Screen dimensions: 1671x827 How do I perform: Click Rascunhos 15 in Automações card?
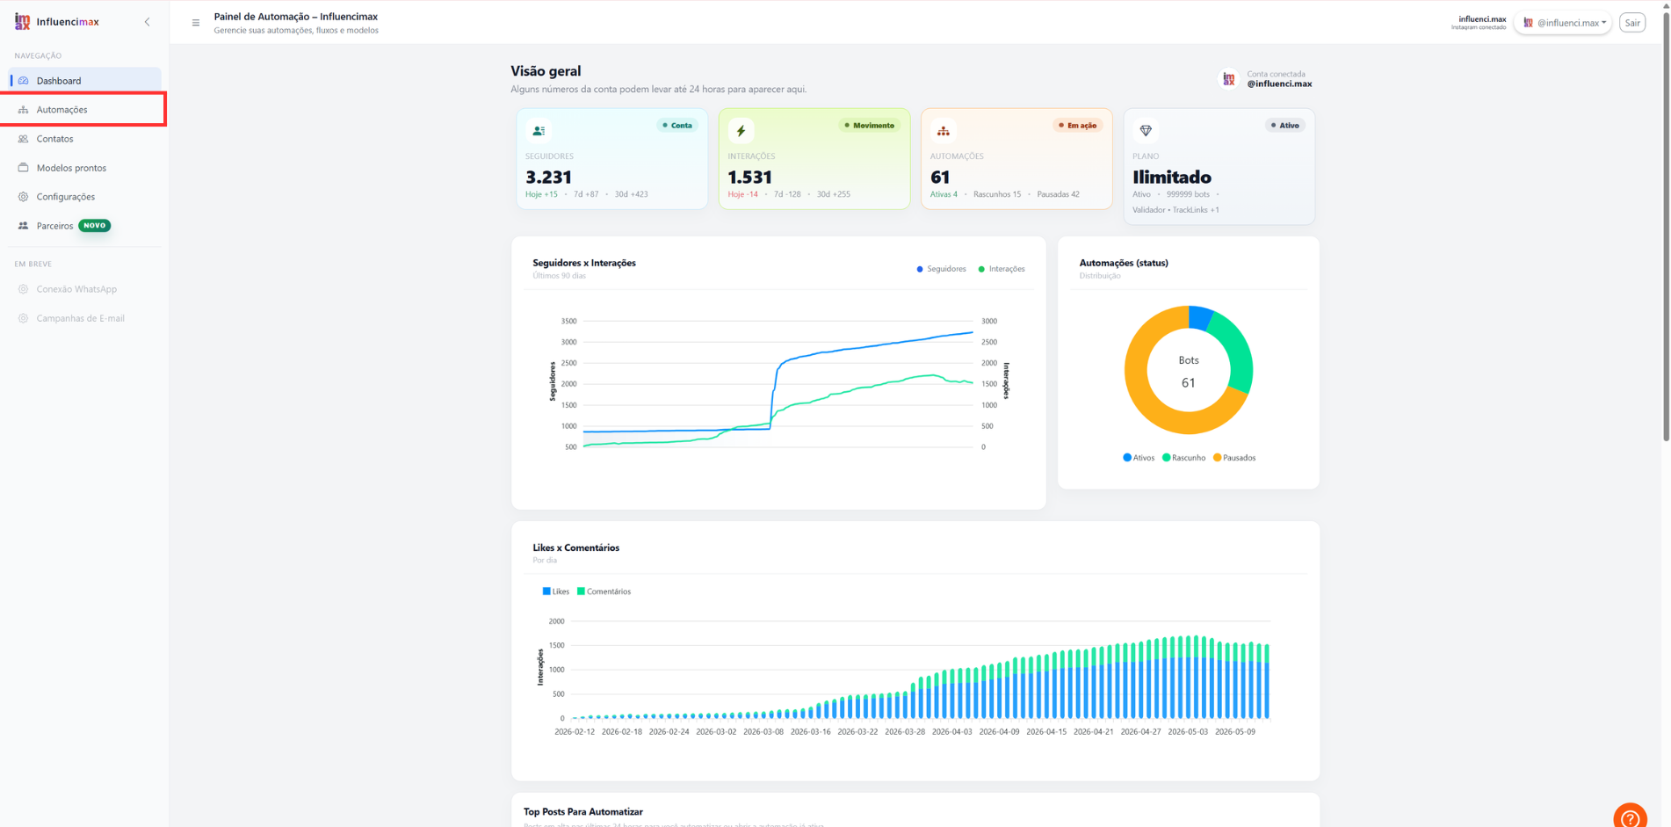pos(997,194)
